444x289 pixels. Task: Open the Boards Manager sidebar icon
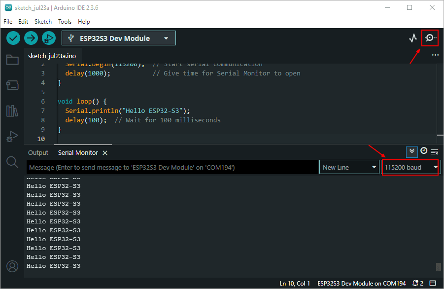click(12, 85)
